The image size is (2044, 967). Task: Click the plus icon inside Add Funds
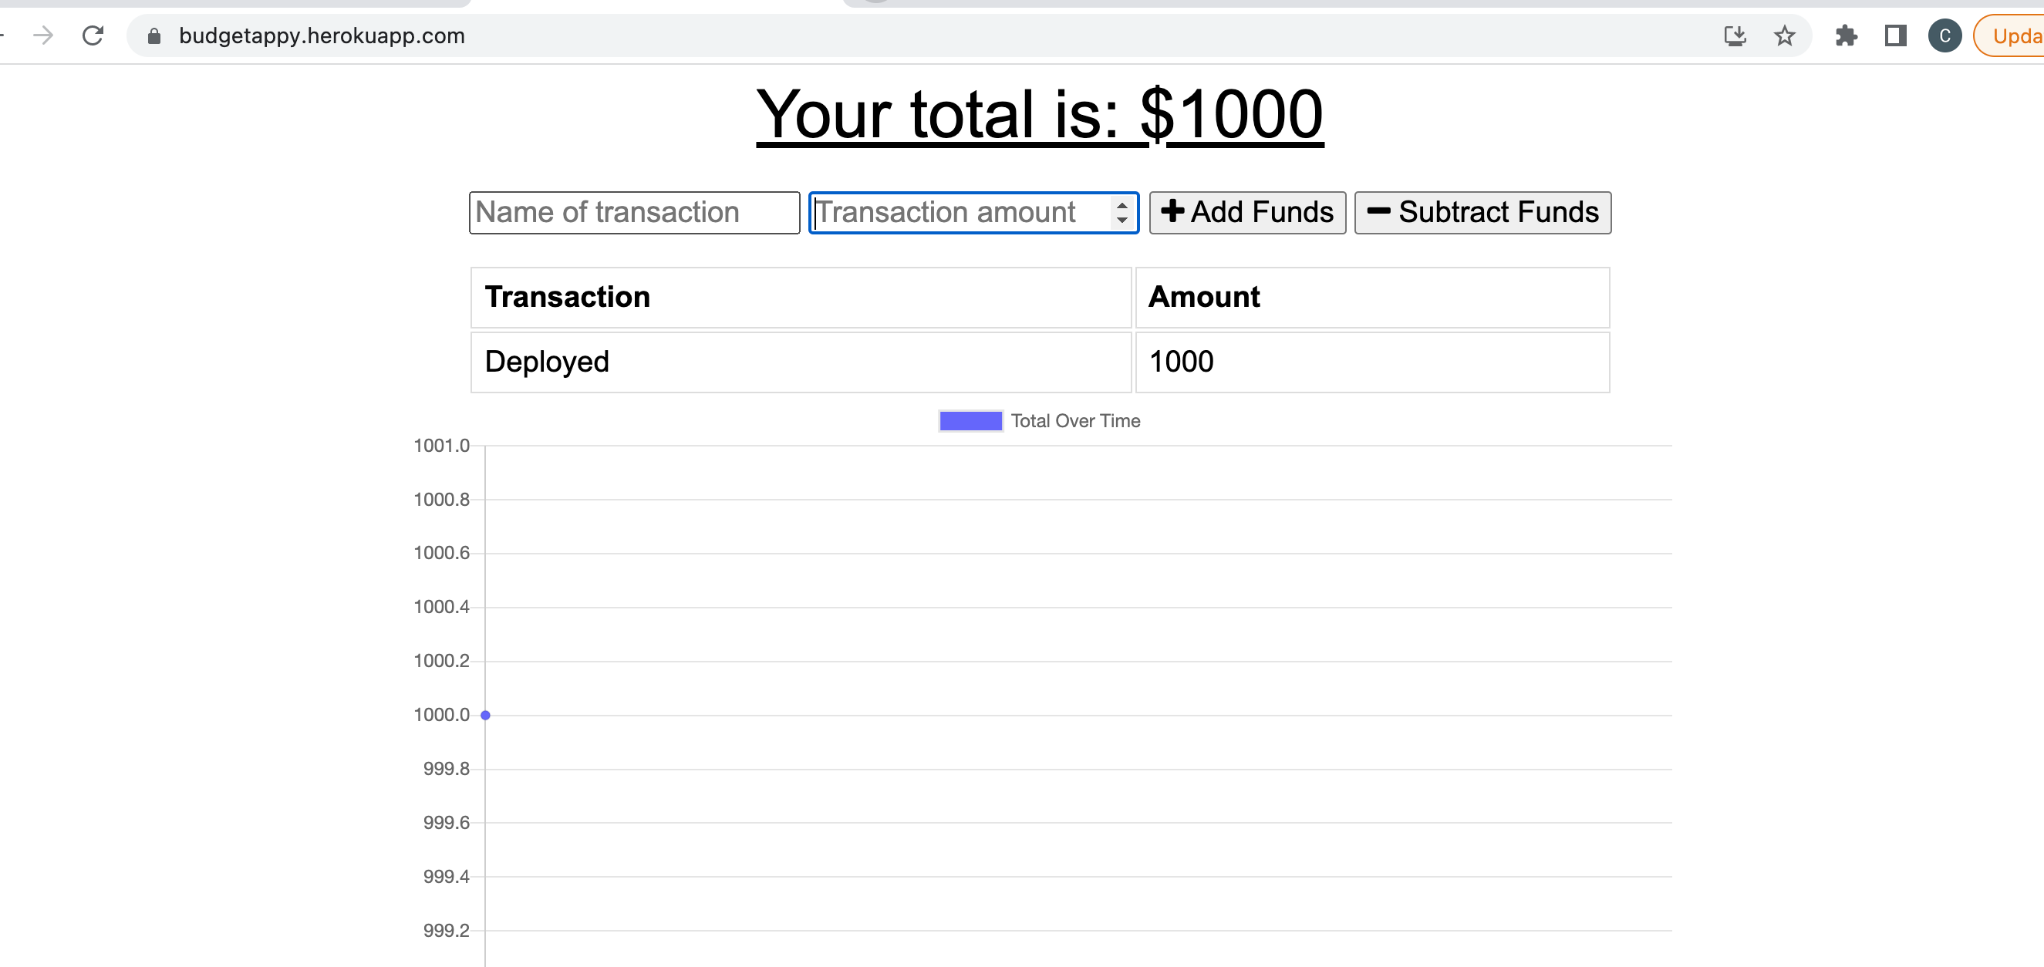point(1172,212)
